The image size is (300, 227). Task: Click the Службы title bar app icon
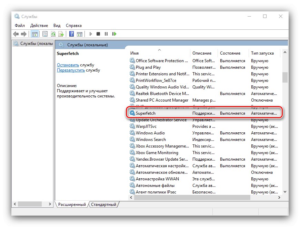[x=17, y=17]
